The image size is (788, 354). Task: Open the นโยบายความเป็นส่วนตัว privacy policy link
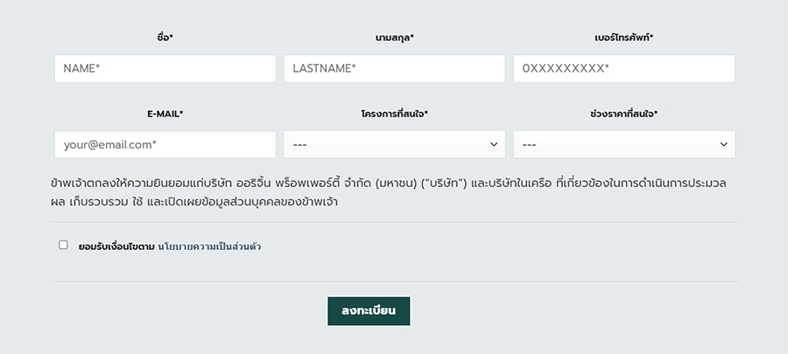click(x=209, y=246)
